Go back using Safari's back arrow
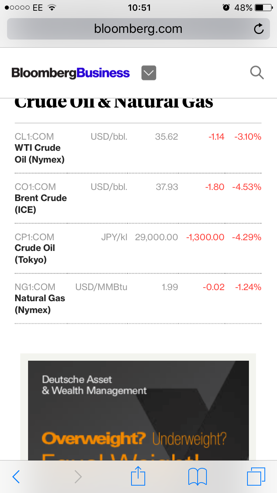The width and height of the screenshot is (277, 493). [16, 477]
